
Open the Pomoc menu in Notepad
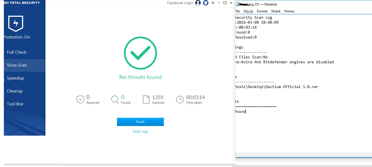pos(290,11)
